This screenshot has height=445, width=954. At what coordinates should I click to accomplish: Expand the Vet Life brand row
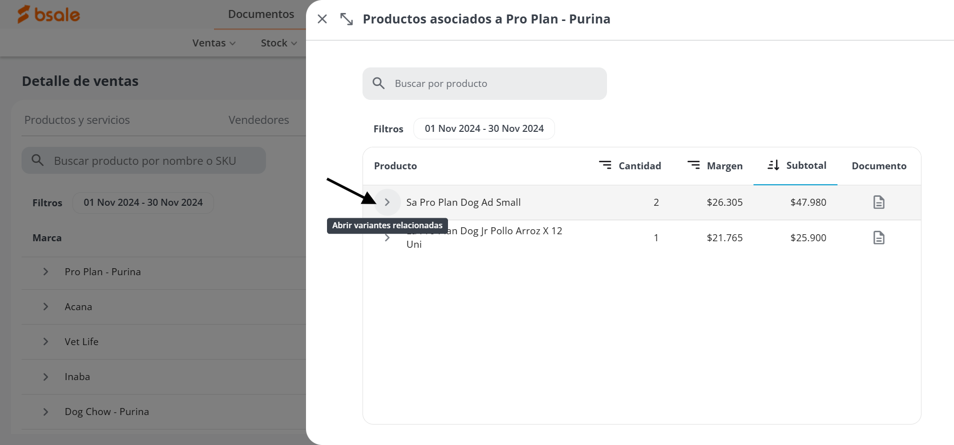pyautogui.click(x=45, y=342)
